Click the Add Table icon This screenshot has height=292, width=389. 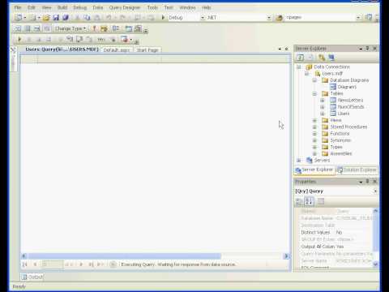[x=129, y=28]
